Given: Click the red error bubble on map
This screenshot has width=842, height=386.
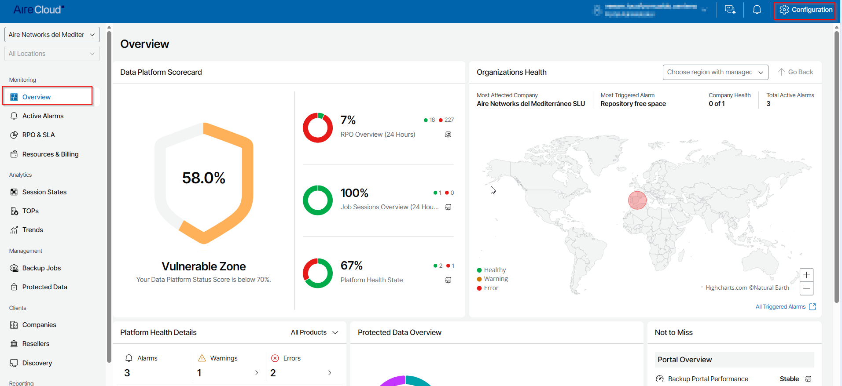Looking at the screenshot, I should pos(637,200).
